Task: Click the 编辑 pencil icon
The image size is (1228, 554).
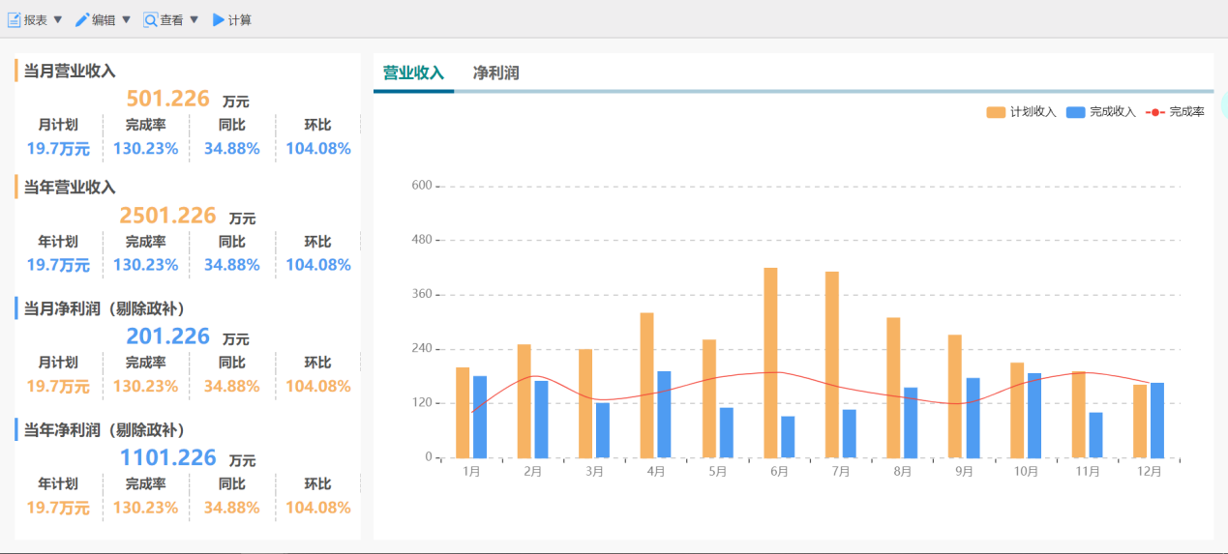Action: point(82,19)
